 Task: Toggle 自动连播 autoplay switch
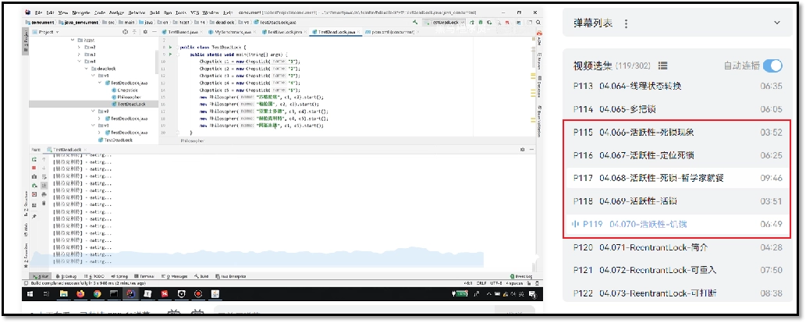click(772, 66)
